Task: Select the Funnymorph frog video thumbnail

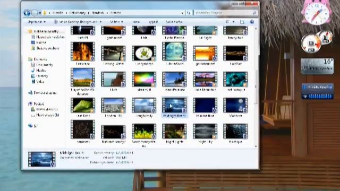Action: (144, 53)
